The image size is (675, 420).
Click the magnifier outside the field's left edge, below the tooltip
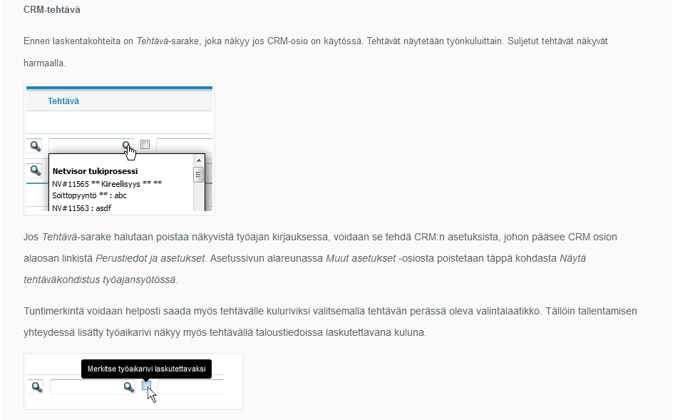point(37,386)
